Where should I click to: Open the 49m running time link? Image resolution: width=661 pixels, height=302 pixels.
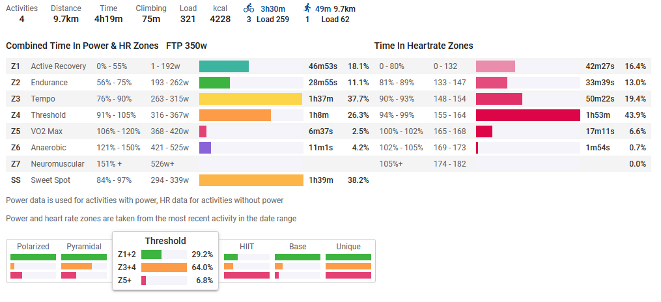coord(324,8)
